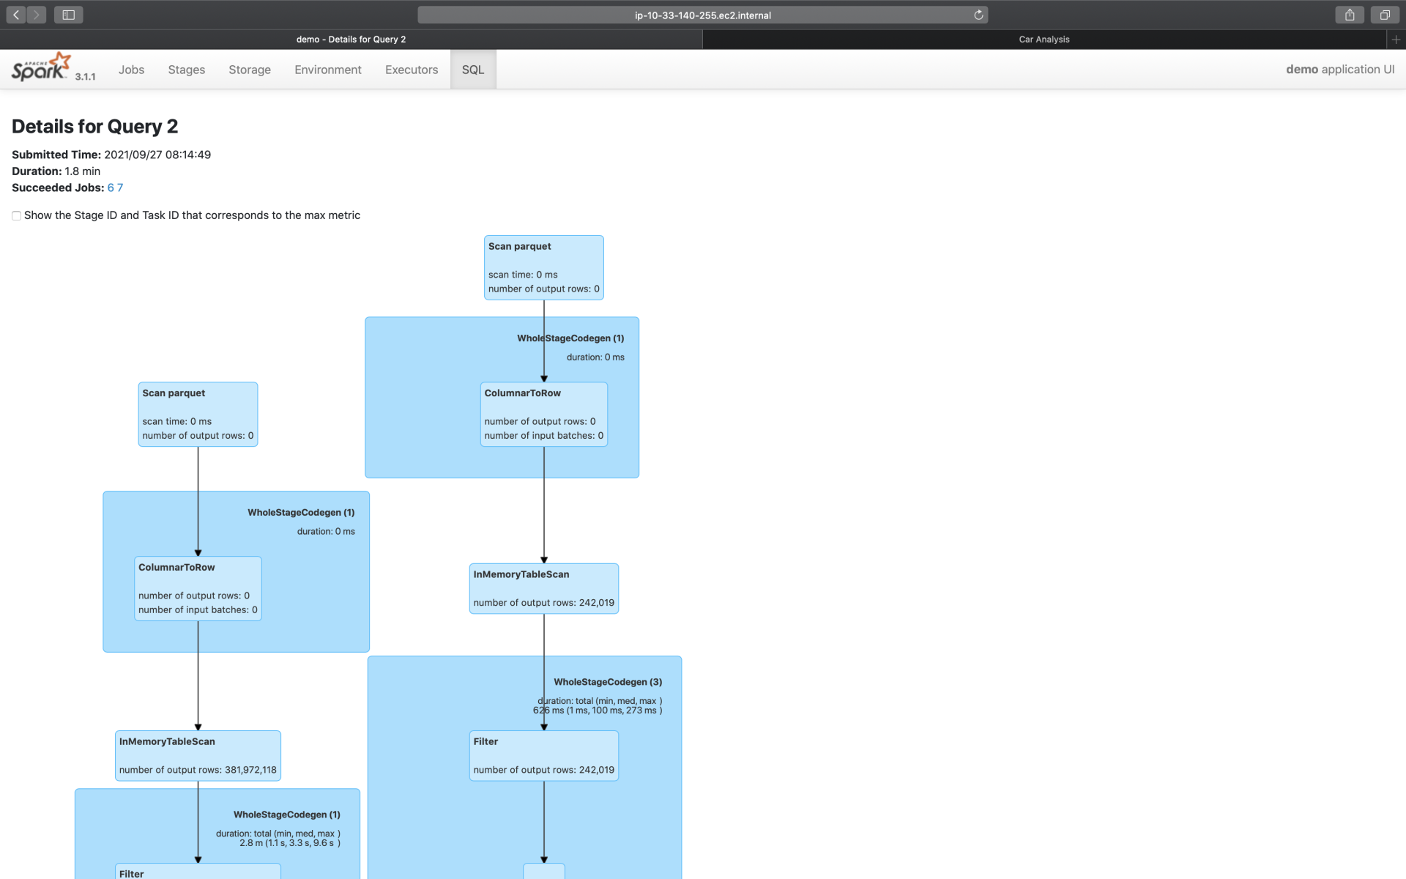Viewport: 1406px width, 879px height.
Task: Switch to Car Analysis browser tab
Action: (x=1044, y=40)
